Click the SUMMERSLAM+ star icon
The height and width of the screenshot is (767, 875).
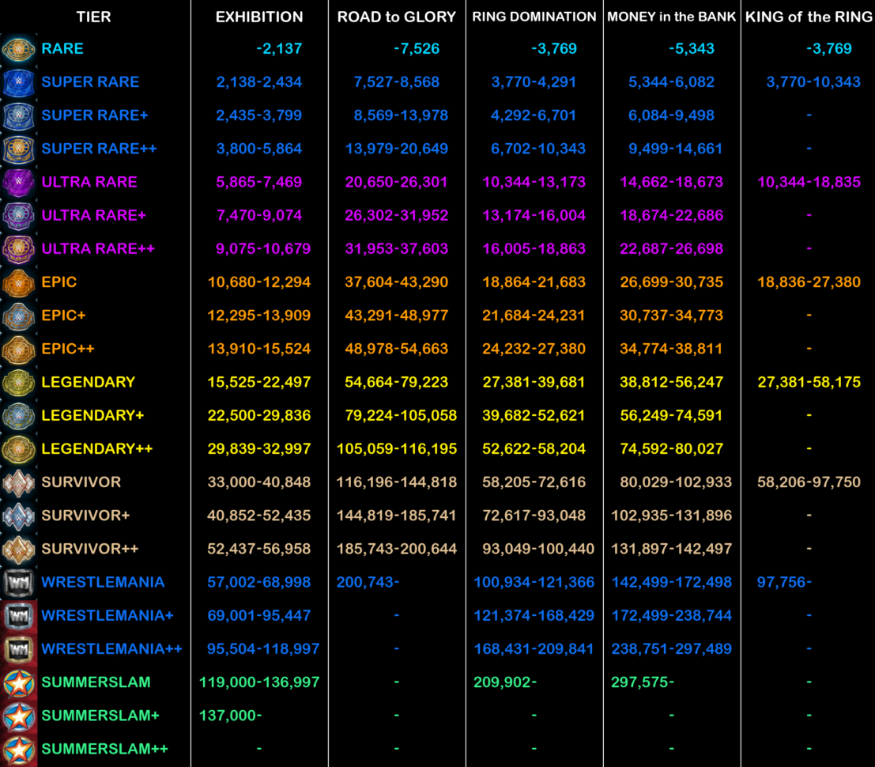18,716
